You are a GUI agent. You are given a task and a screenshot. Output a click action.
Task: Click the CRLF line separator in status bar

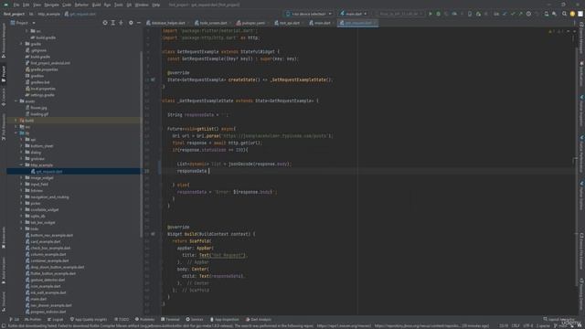516,325
